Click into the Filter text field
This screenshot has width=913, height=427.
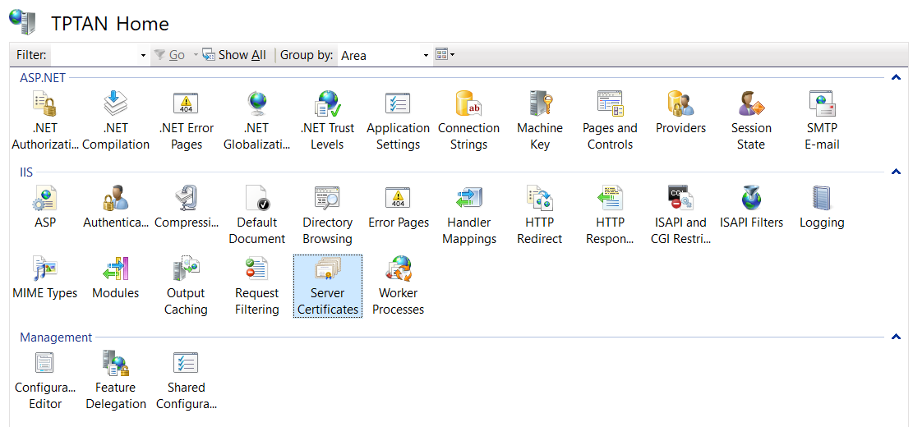click(x=95, y=55)
